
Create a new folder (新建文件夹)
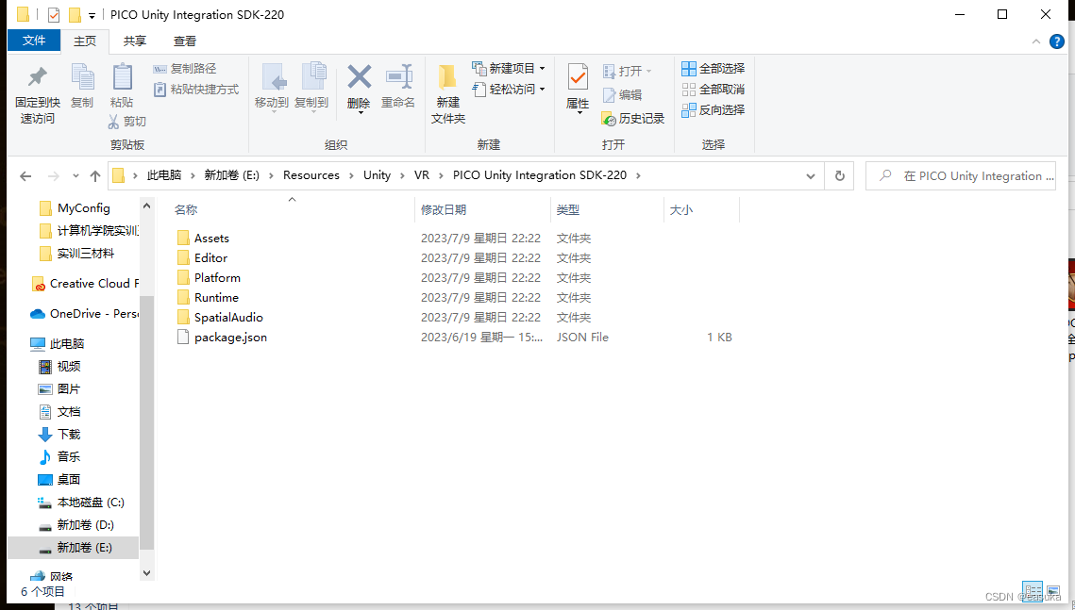448,94
